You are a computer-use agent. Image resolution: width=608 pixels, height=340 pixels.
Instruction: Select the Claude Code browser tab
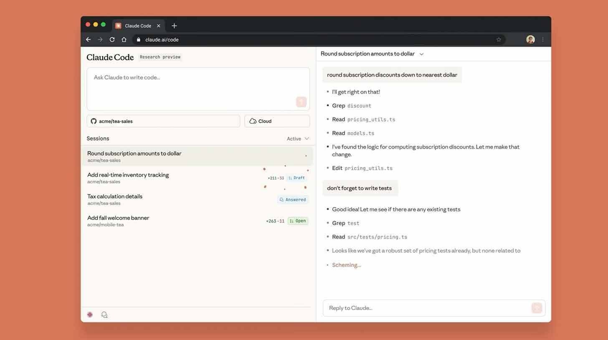pyautogui.click(x=138, y=26)
